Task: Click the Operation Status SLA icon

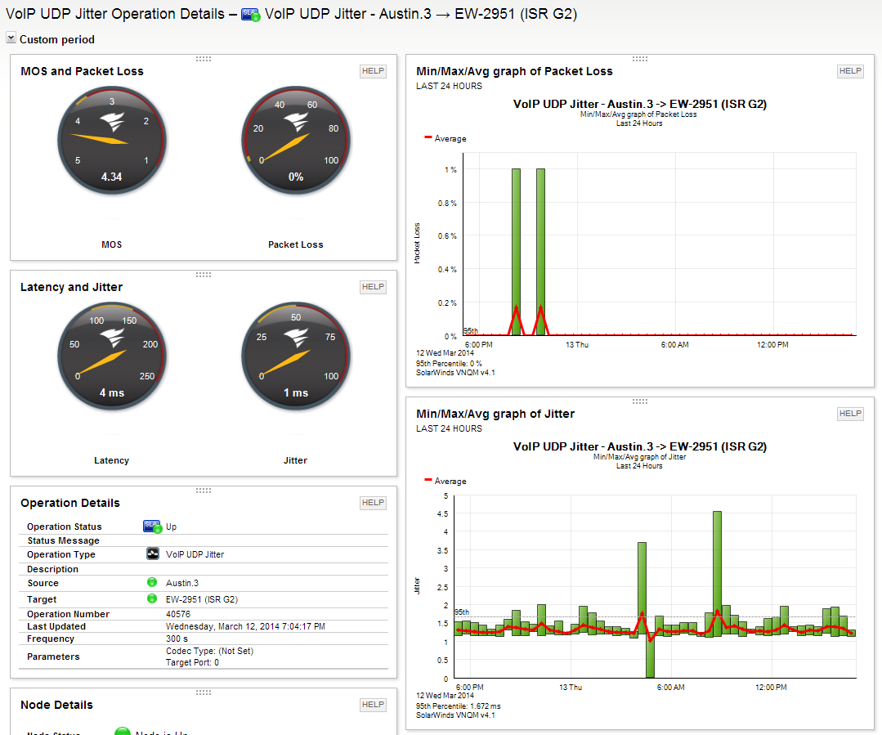Action: click(x=152, y=527)
